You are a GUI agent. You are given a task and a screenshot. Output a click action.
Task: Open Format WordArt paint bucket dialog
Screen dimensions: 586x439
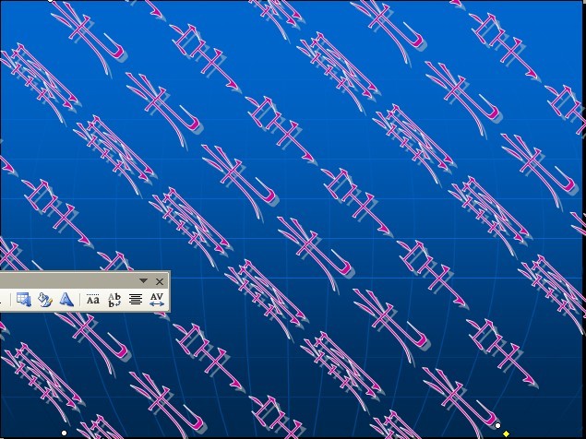(45, 299)
